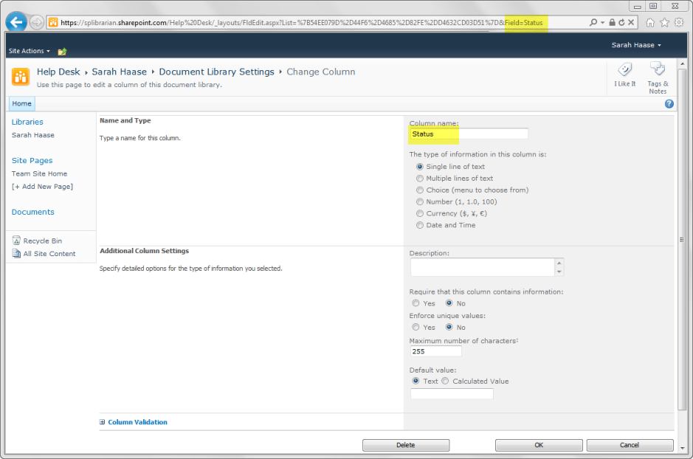
Task: Open the Recycle Bin icon
Action: [16, 241]
